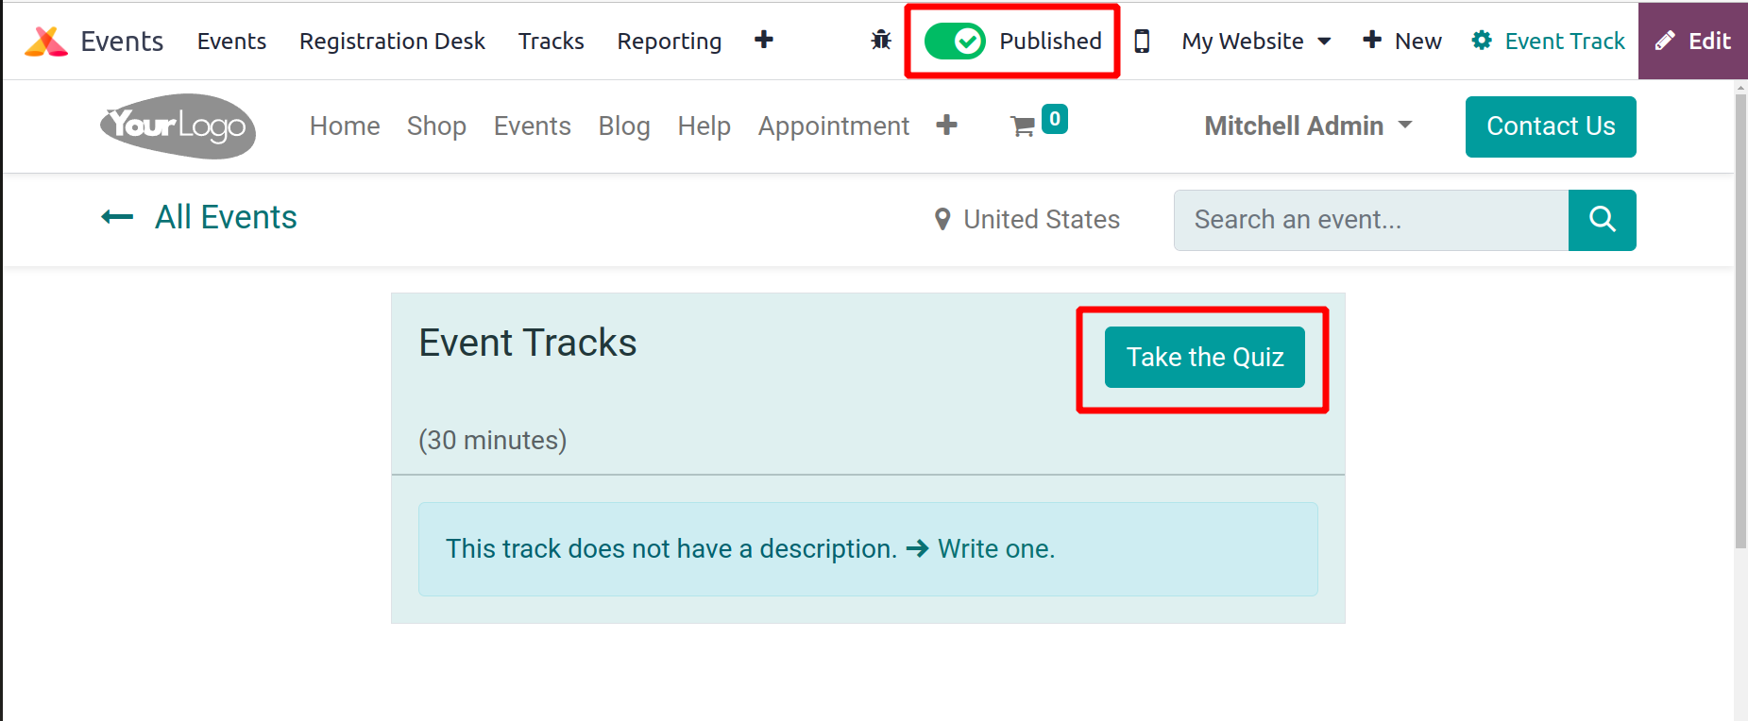Toggle the Published switch off

955,42
